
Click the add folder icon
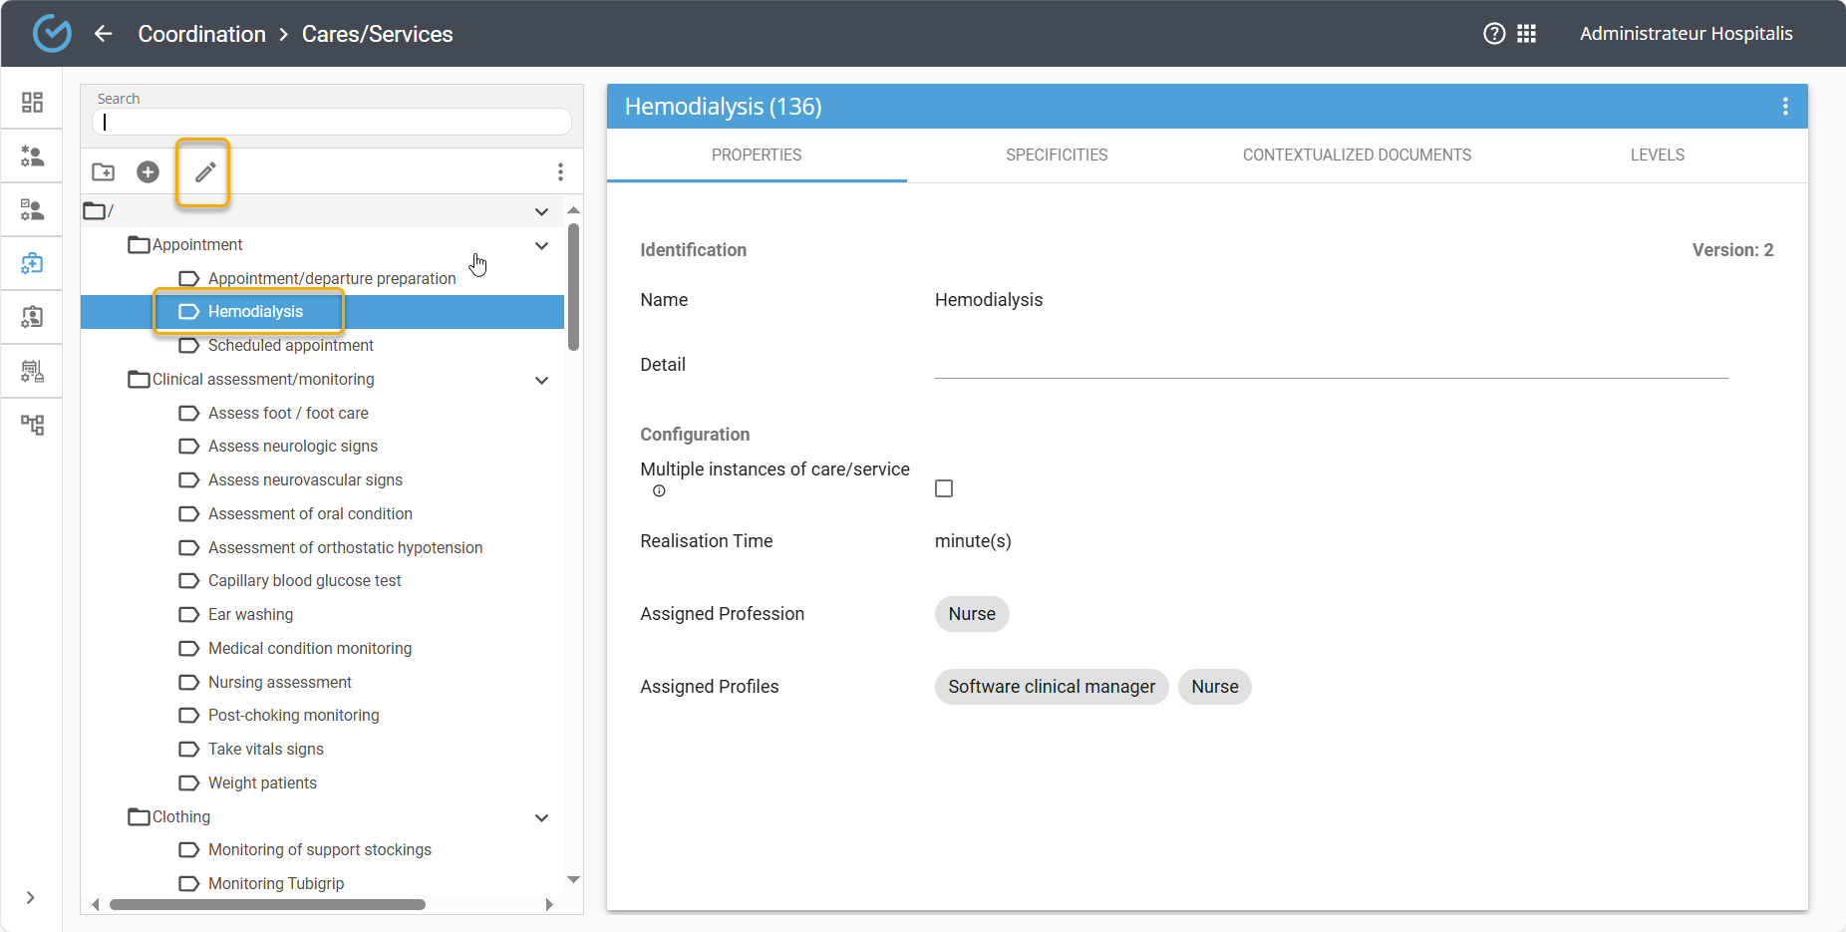tap(104, 172)
